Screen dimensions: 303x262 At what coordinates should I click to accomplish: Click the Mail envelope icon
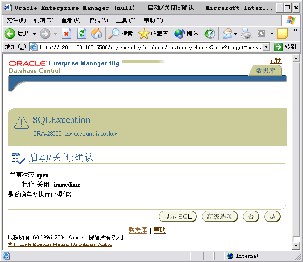(x=228, y=34)
